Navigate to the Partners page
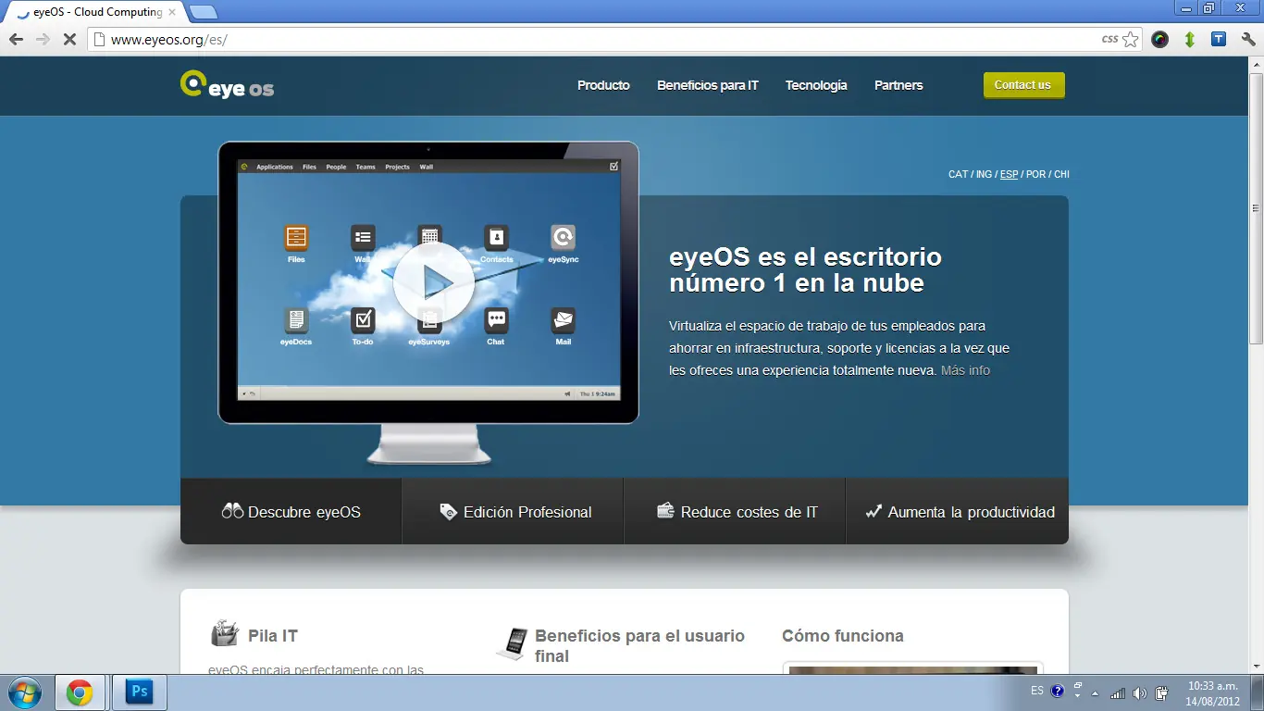 [x=898, y=85]
